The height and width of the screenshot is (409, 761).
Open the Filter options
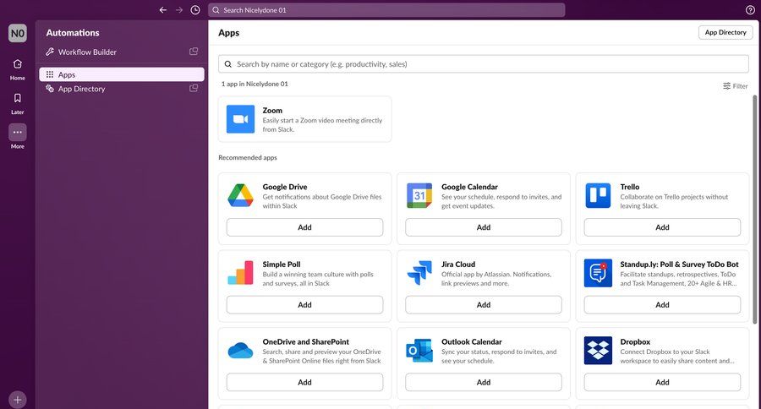[736, 86]
